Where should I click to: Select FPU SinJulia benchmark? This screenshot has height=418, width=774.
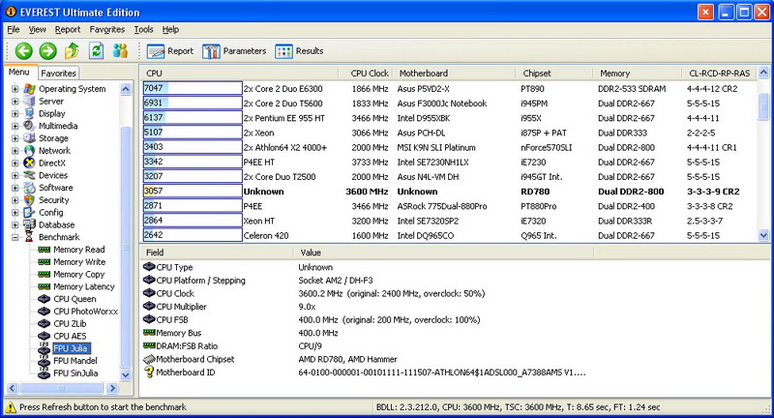tap(75, 373)
